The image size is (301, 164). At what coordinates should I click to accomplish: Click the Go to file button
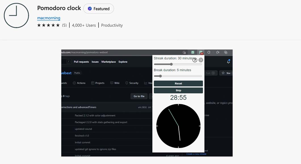139,96
